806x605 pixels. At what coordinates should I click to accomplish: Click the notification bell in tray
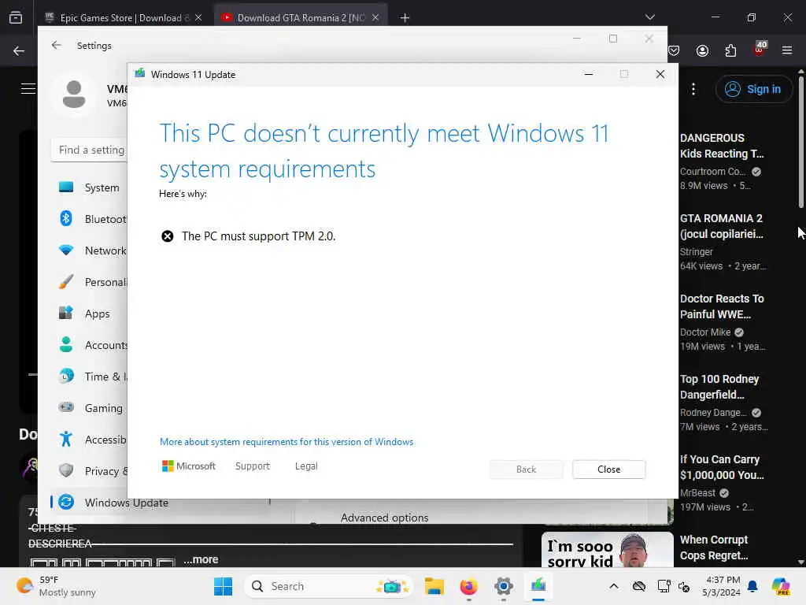pos(752,586)
